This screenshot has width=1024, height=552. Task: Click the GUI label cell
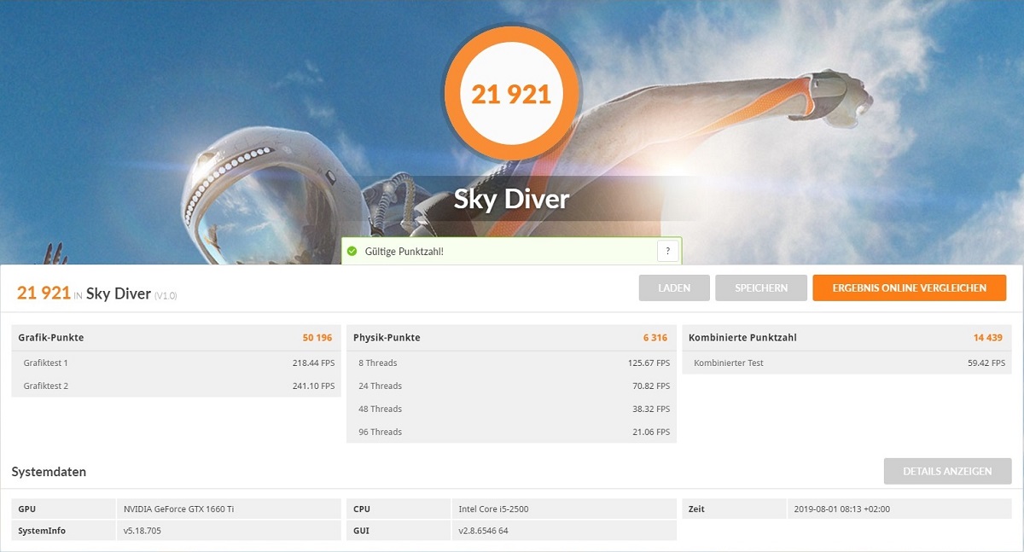(399, 531)
